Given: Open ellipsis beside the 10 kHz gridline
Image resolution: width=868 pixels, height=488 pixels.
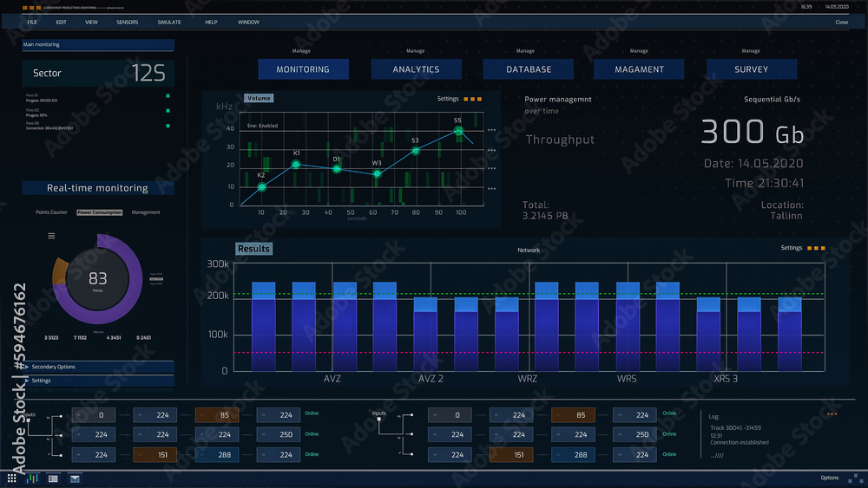Looking at the screenshot, I should pyautogui.click(x=491, y=188).
